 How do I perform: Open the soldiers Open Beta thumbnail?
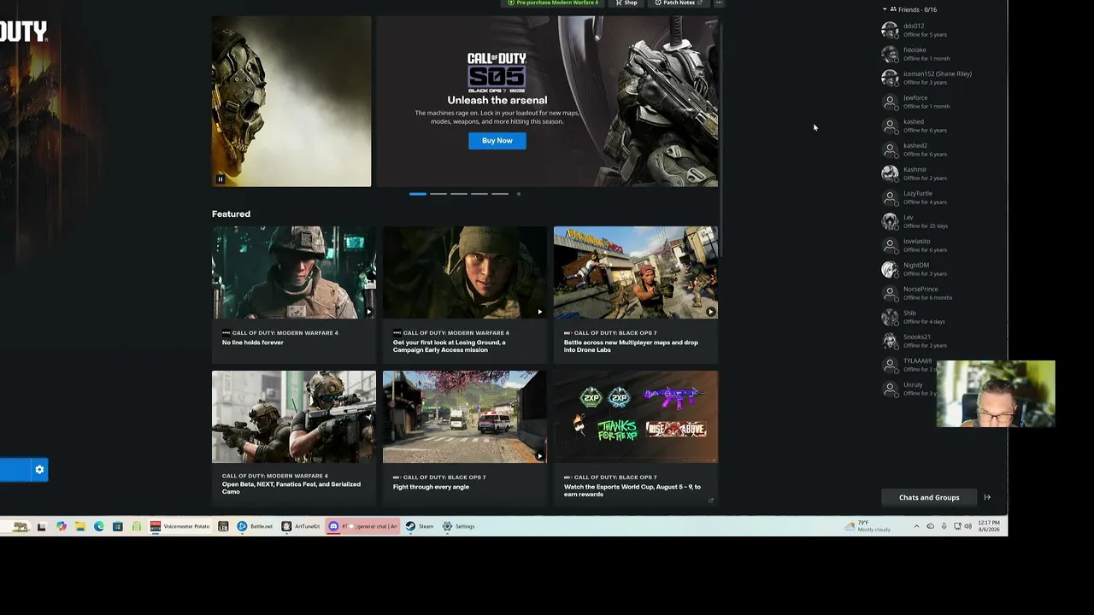[294, 417]
